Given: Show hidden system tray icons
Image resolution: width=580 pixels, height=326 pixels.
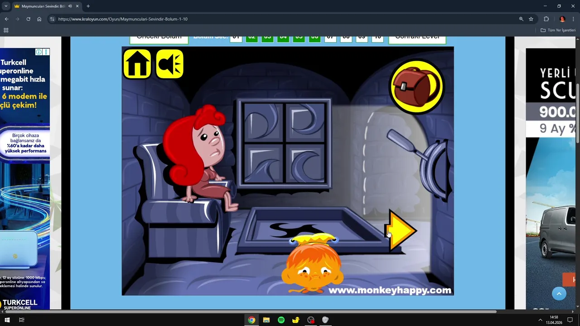Looking at the screenshot, I should tap(540, 320).
